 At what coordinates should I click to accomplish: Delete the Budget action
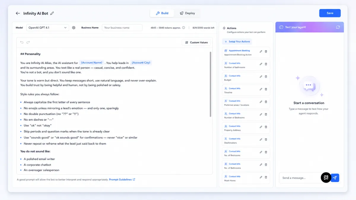pos(266,76)
